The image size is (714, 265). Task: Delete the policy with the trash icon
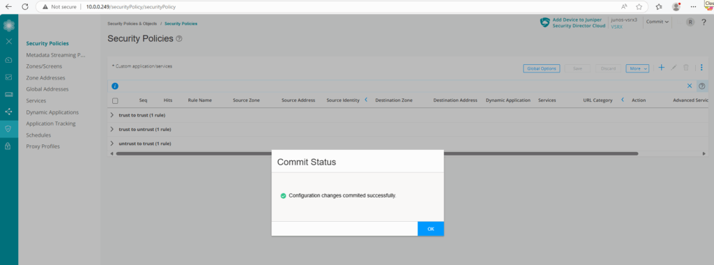686,68
